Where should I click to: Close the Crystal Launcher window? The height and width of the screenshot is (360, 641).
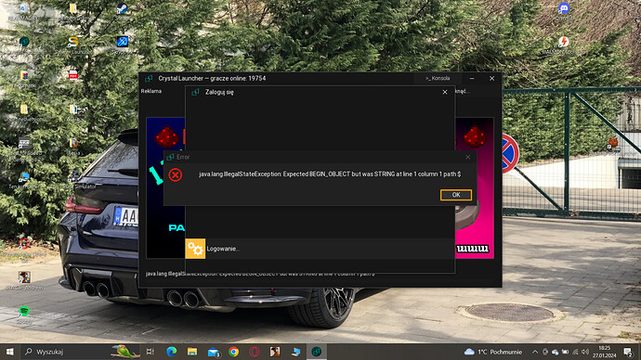coord(491,78)
